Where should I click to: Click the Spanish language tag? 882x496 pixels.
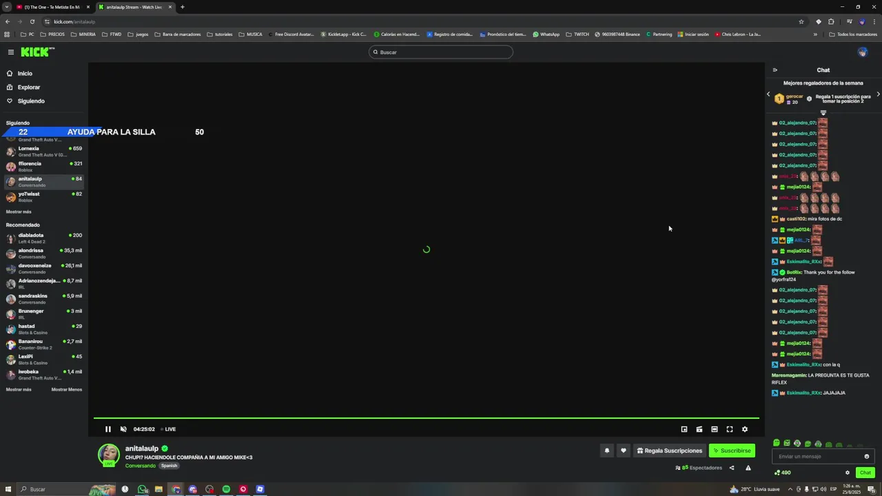coord(169,466)
